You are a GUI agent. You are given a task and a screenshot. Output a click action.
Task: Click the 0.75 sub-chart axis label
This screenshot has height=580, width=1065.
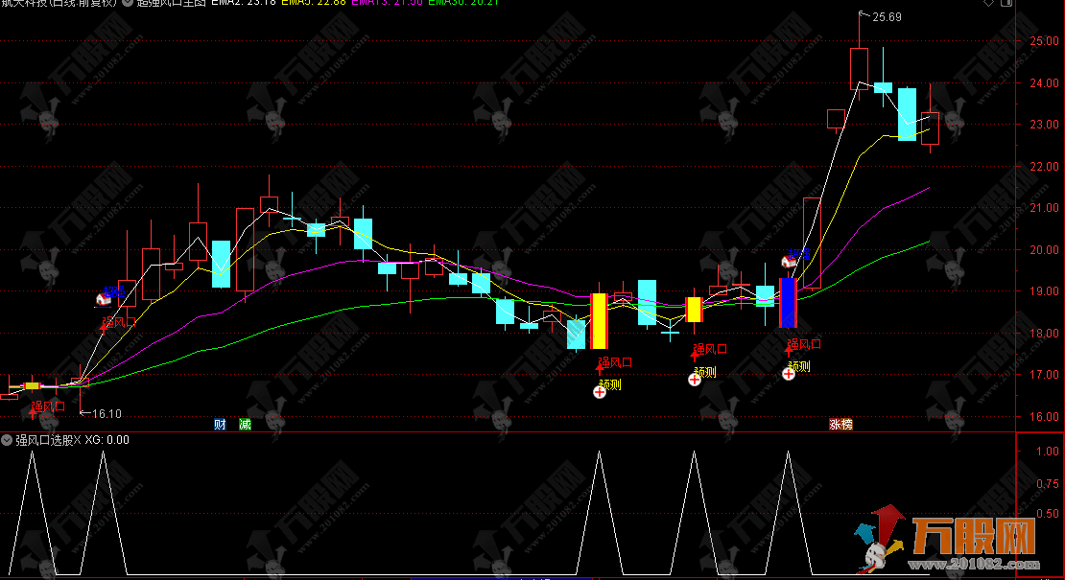[x=1048, y=484]
